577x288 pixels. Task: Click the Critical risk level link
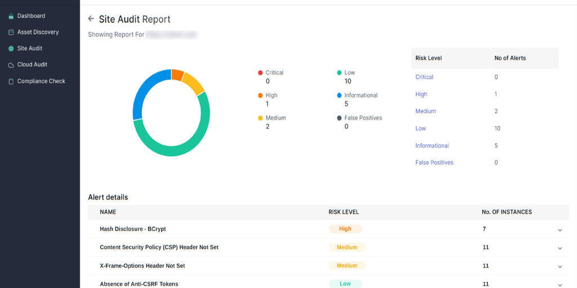424,77
